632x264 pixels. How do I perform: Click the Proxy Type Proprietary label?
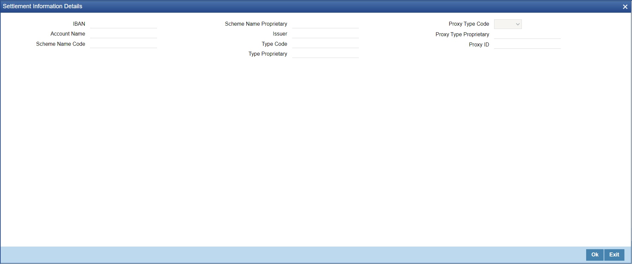[462, 35]
